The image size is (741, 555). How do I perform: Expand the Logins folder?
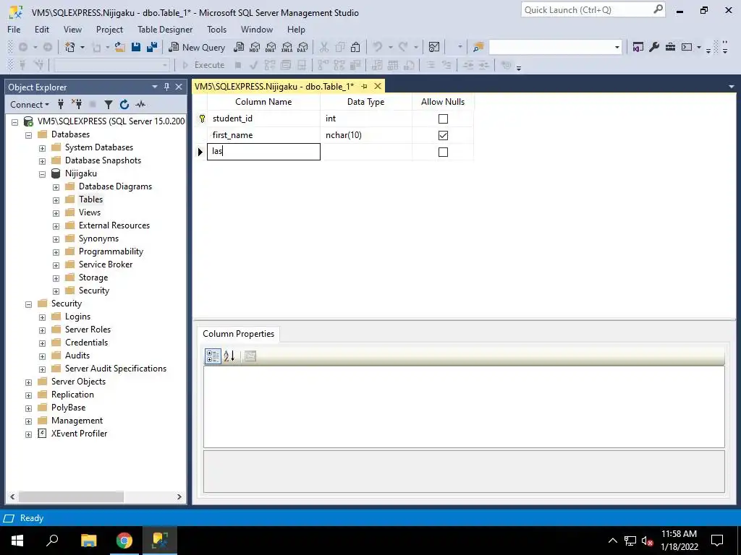point(42,317)
